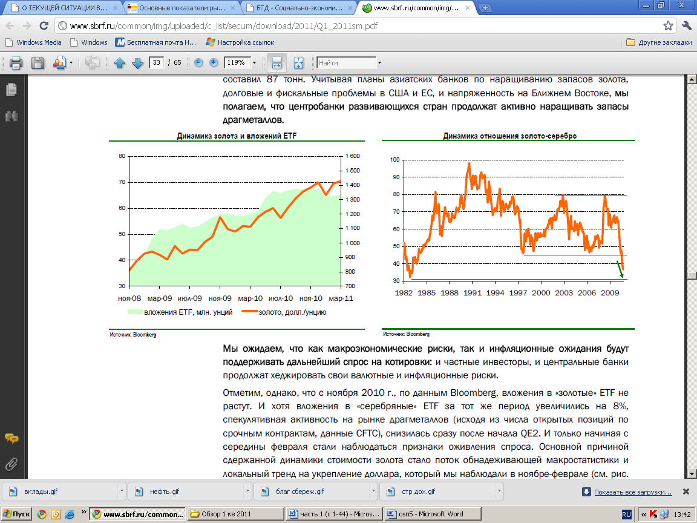This screenshot has width=697, height=523.
Task: Toggle fit one full page view
Action: click(x=298, y=63)
